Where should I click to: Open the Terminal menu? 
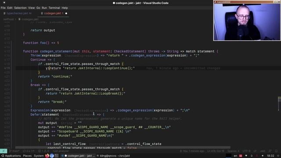point(54,8)
